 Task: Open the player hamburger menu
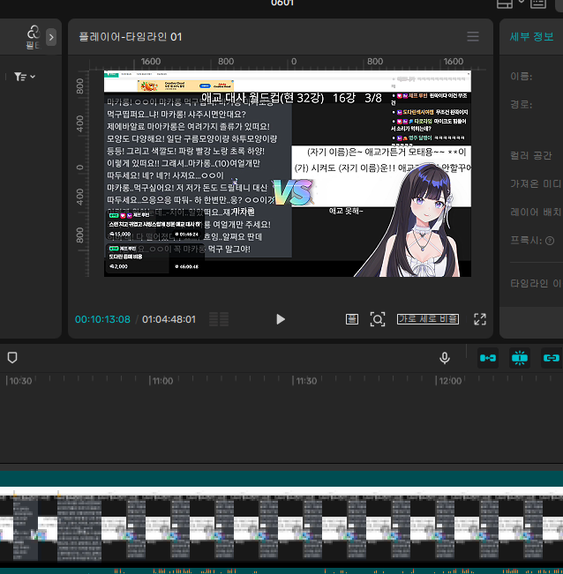pyautogui.click(x=473, y=37)
